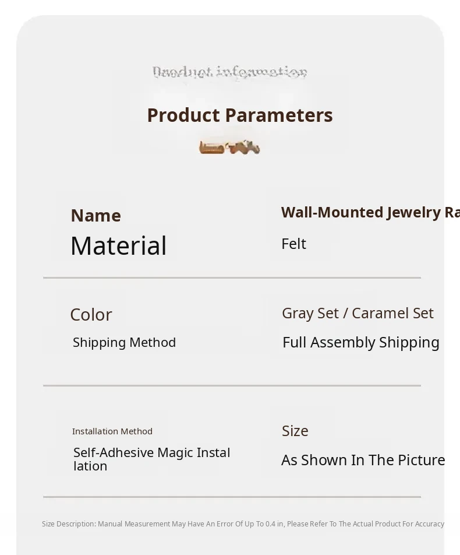
Task: Click the Size Description footnote
Action: (x=243, y=524)
